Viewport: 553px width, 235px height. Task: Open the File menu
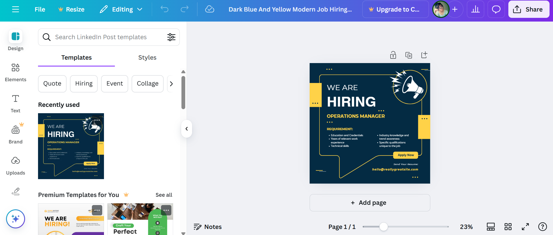(x=40, y=9)
